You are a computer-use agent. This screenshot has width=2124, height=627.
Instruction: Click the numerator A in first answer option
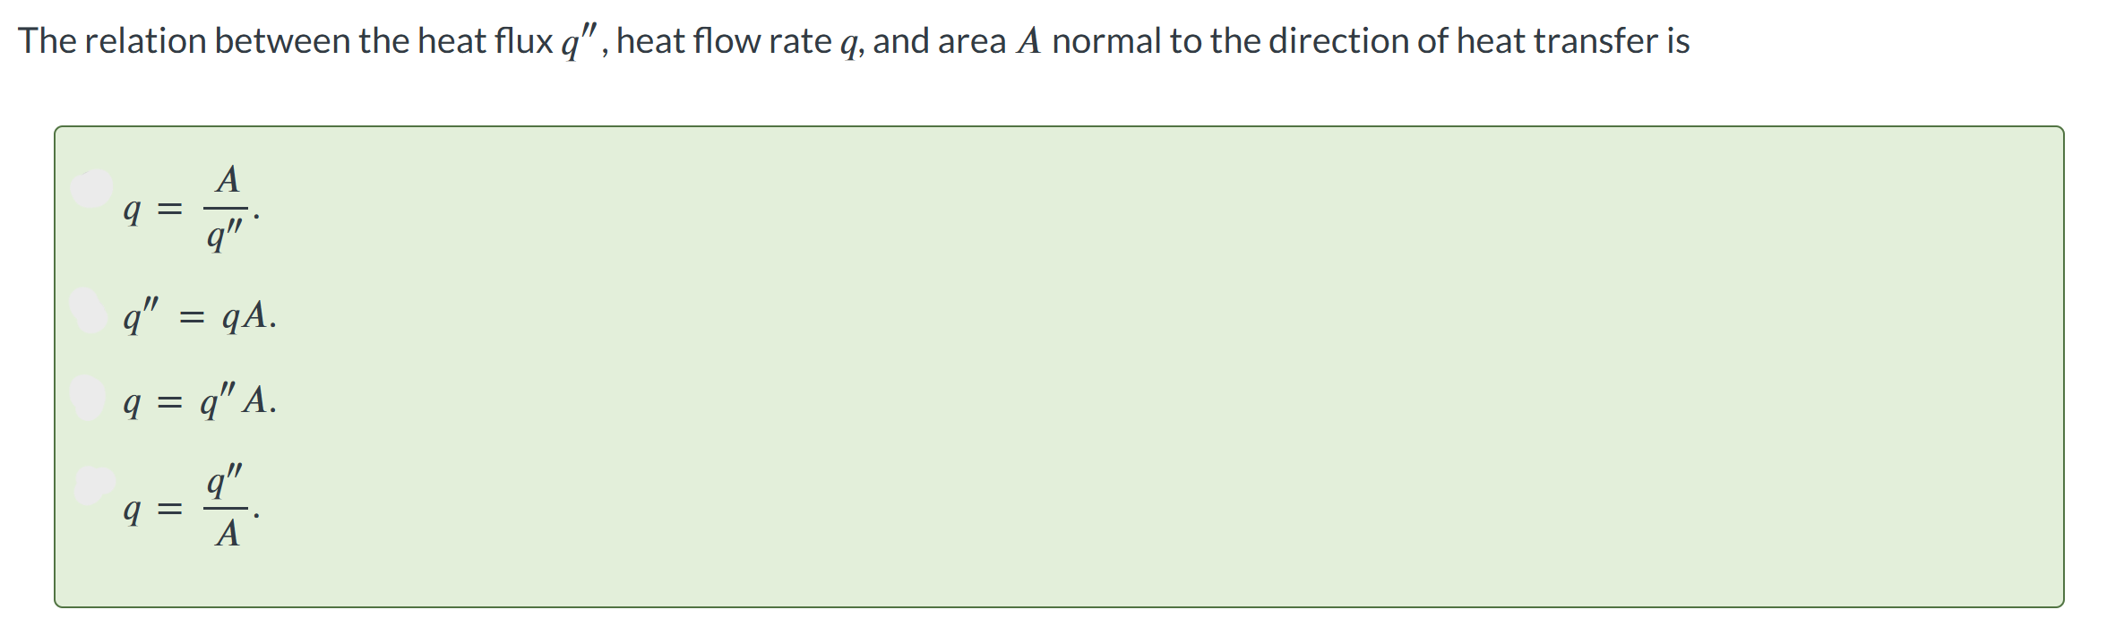tap(228, 180)
